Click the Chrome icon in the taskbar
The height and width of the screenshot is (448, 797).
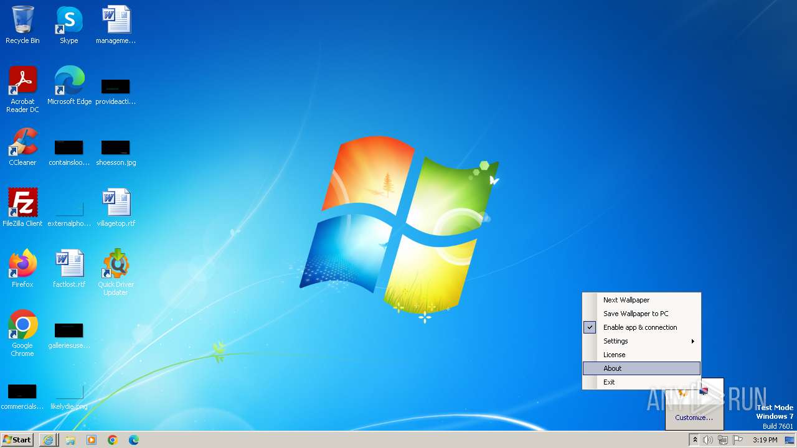(113, 440)
